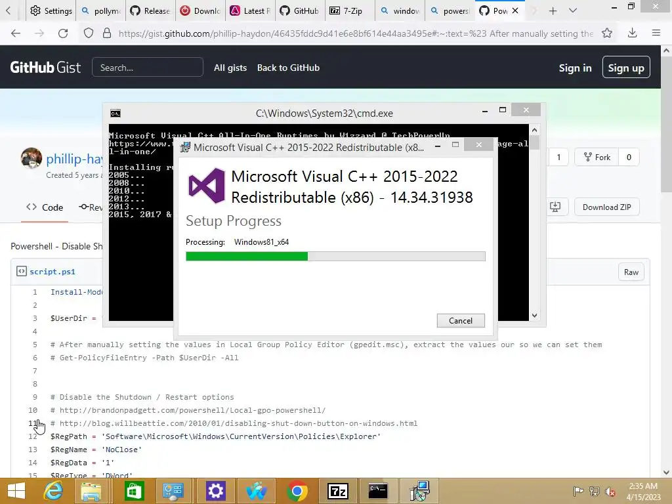Go back using the browser back arrow

click(x=16, y=33)
